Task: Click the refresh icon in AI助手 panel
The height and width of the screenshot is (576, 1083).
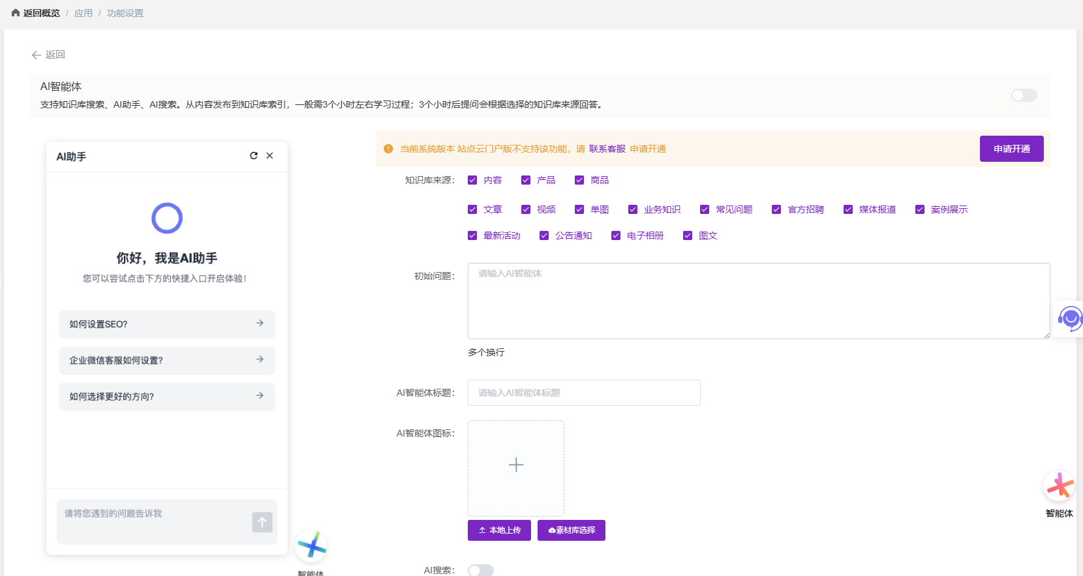Action: click(x=254, y=156)
